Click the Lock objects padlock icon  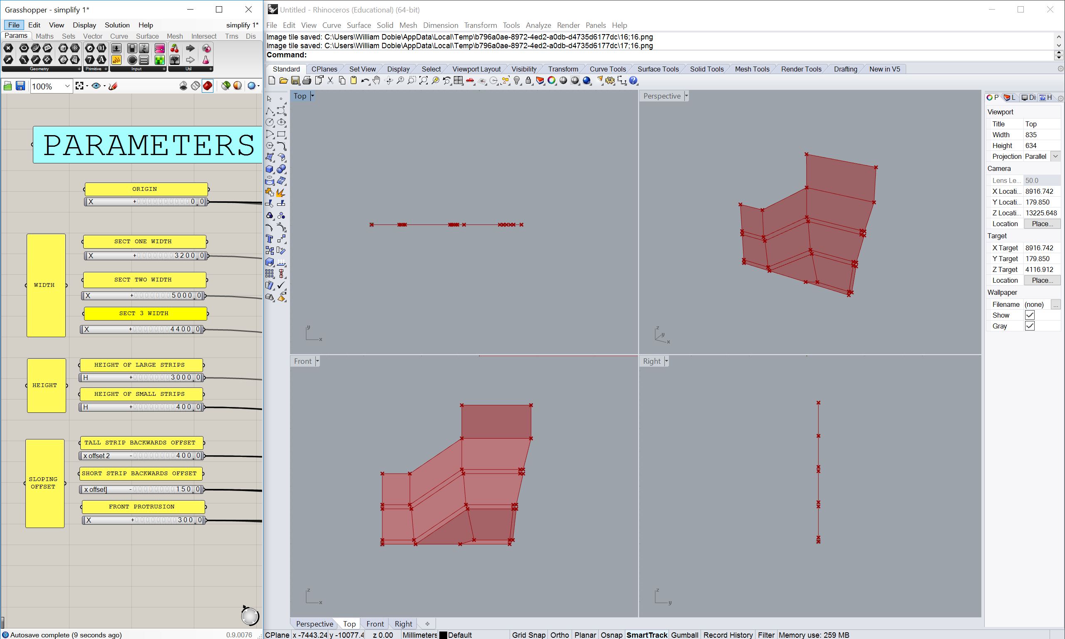pyautogui.click(x=529, y=81)
